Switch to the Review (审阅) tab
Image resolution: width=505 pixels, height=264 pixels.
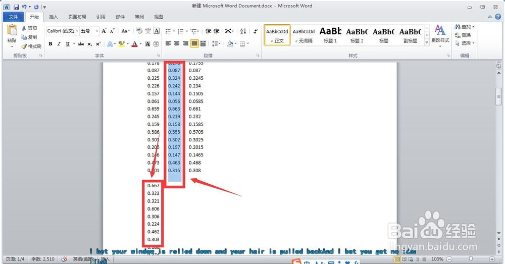[139, 17]
